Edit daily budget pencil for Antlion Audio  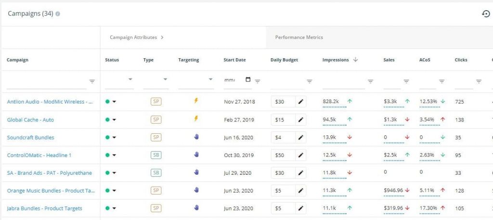(300, 102)
